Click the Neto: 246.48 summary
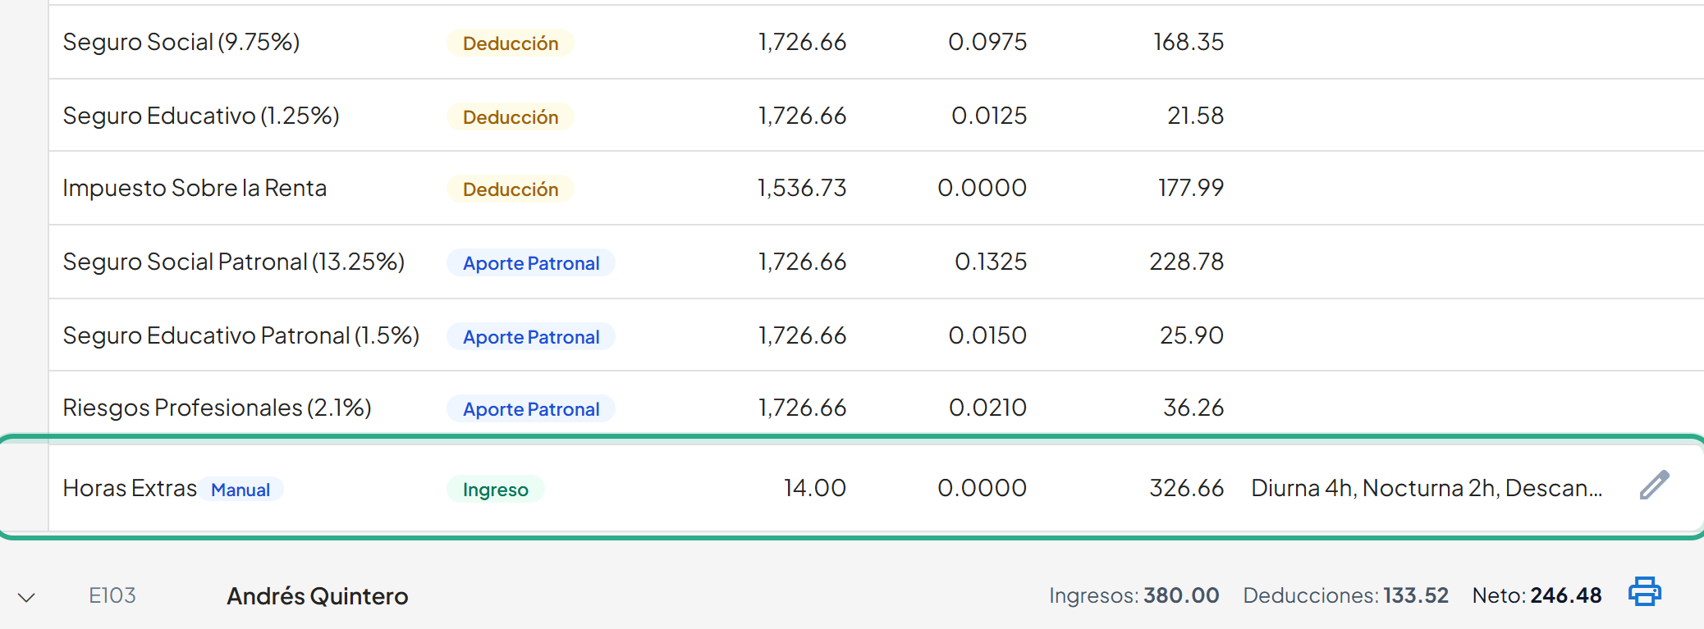This screenshot has width=1704, height=629. pyautogui.click(x=1537, y=595)
